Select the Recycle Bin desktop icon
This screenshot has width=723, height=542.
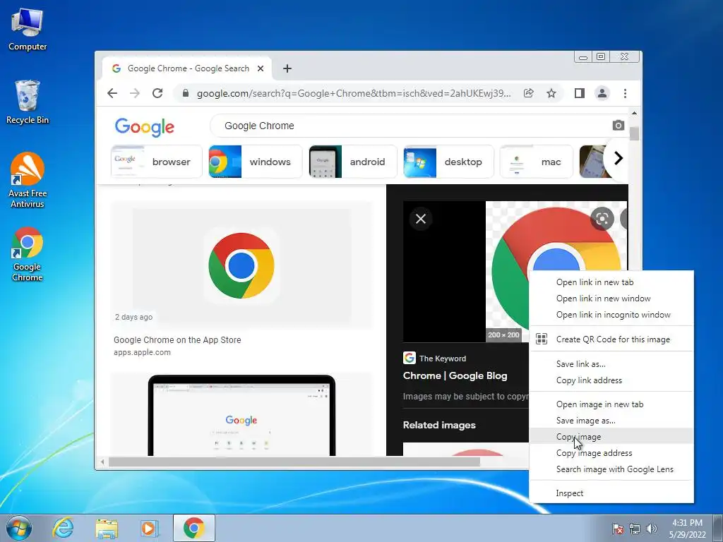point(28,102)
